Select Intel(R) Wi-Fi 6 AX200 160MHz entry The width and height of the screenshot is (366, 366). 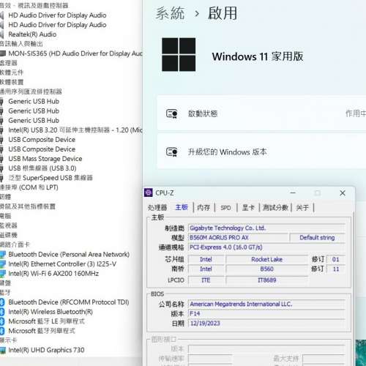click(x=53, y=274)
